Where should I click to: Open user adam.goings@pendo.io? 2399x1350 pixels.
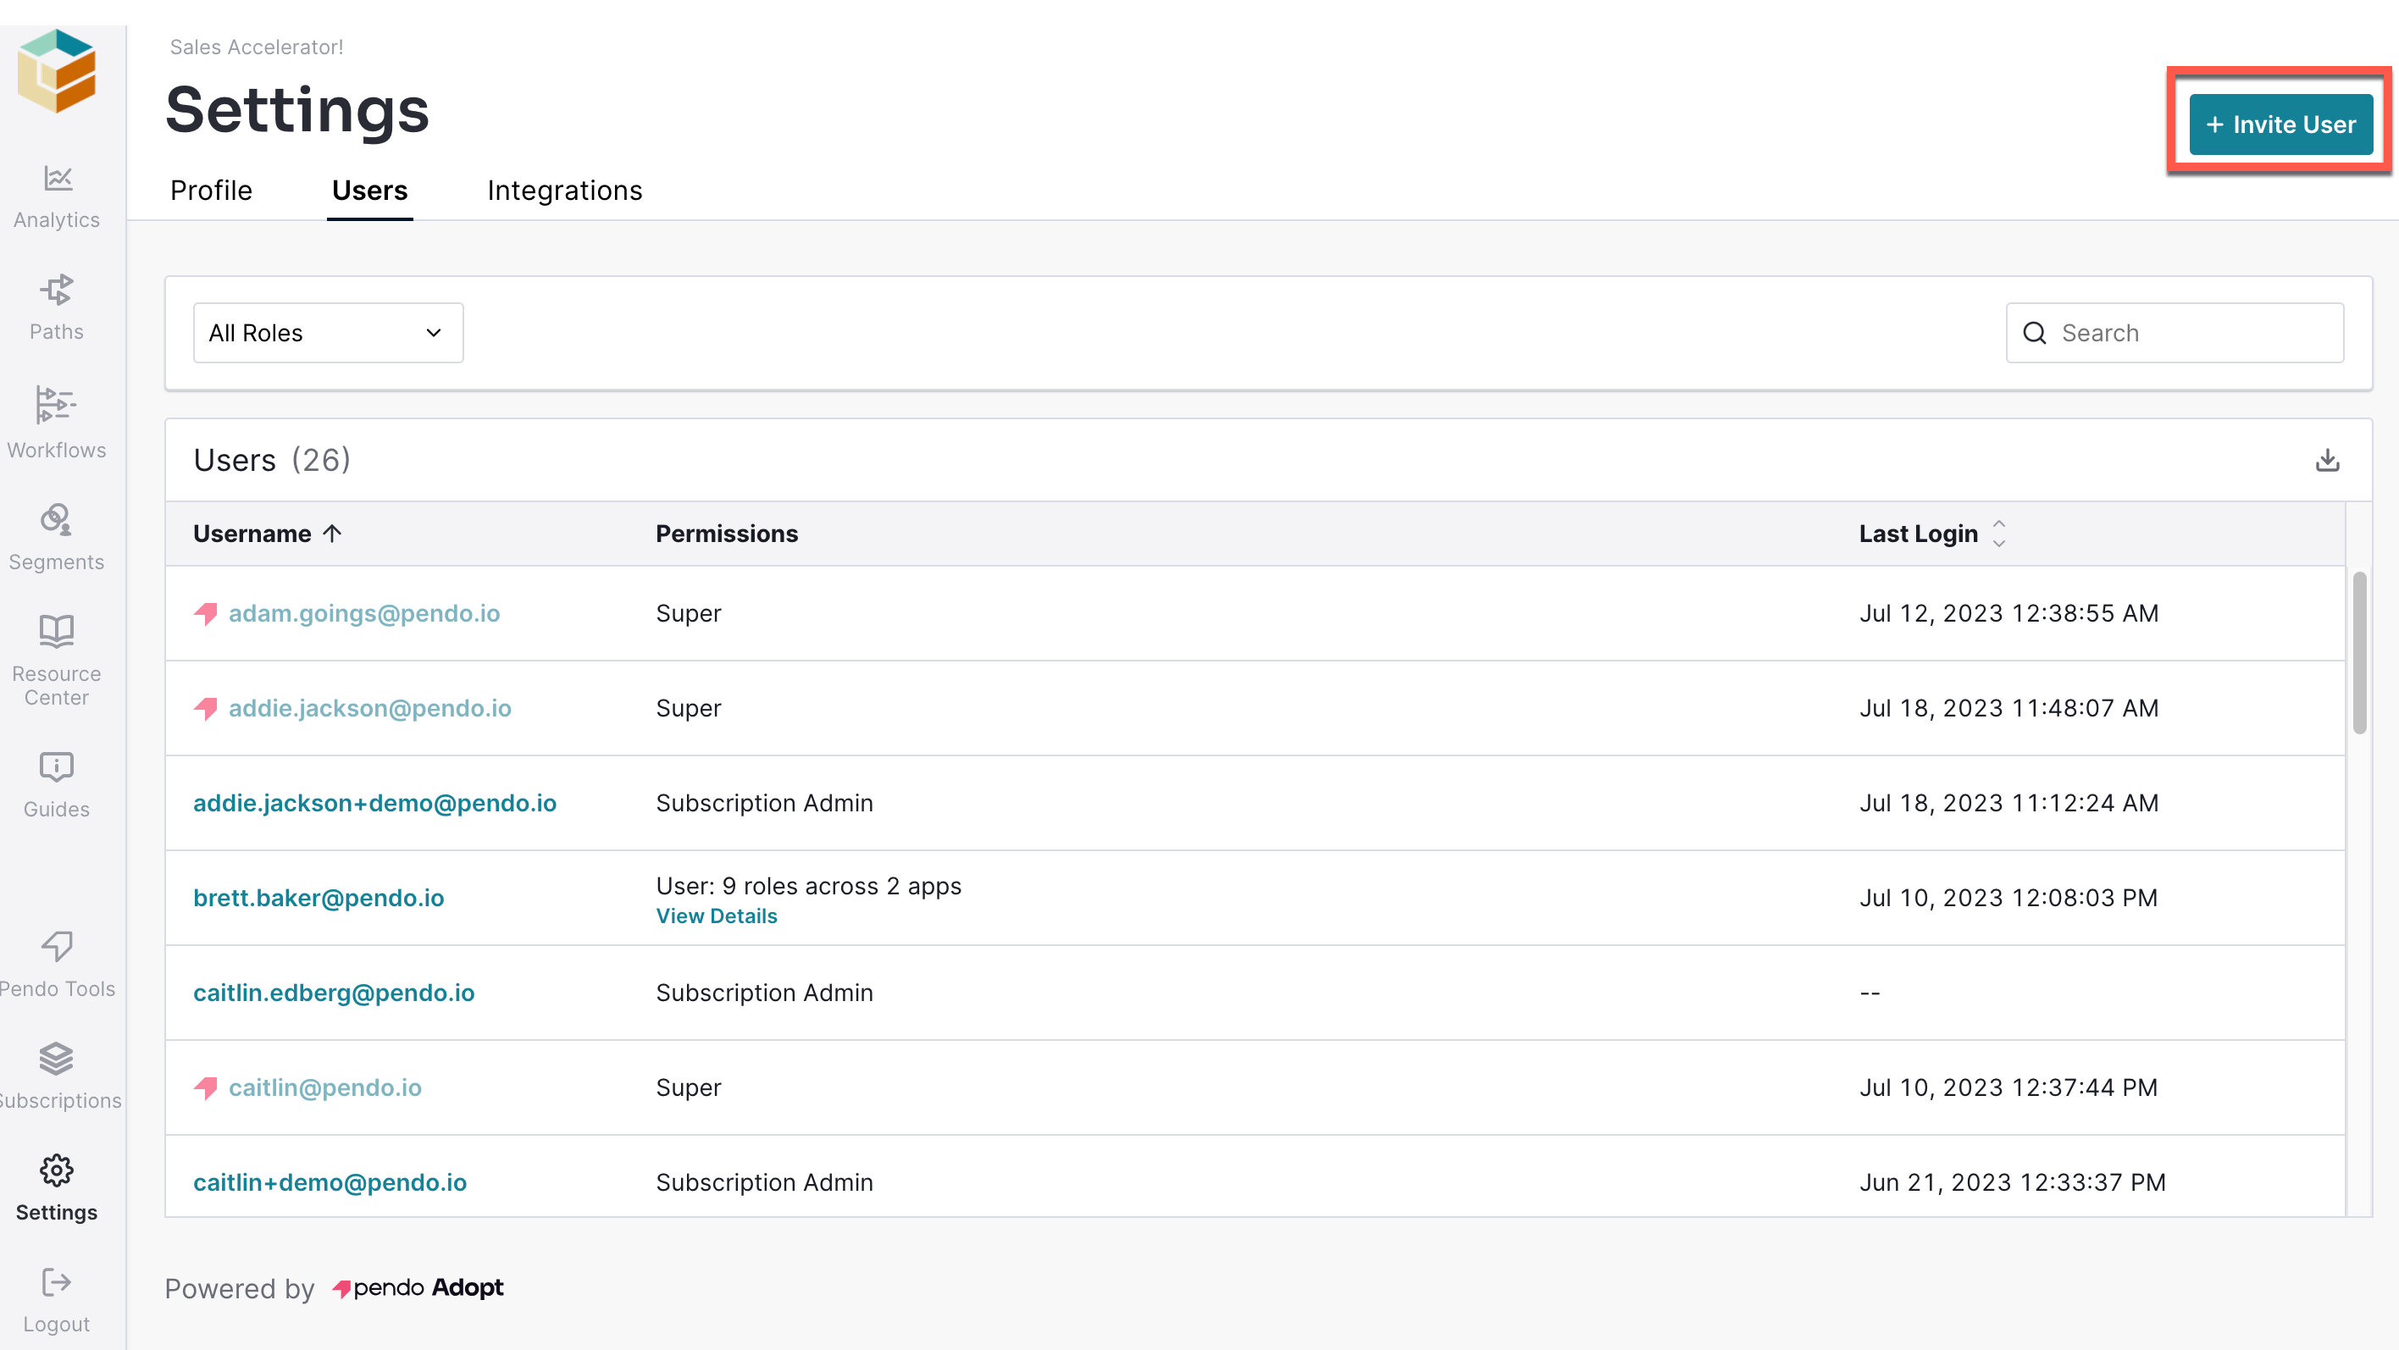[364, 613]
